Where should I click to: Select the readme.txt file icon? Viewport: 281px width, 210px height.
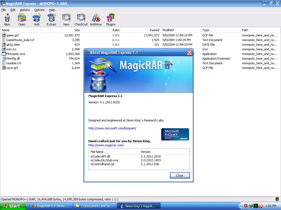[4, 63]
